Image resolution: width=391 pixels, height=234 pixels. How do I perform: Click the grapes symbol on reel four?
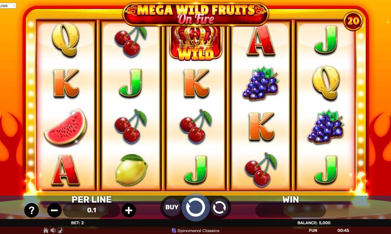click(x=260, y=83)
